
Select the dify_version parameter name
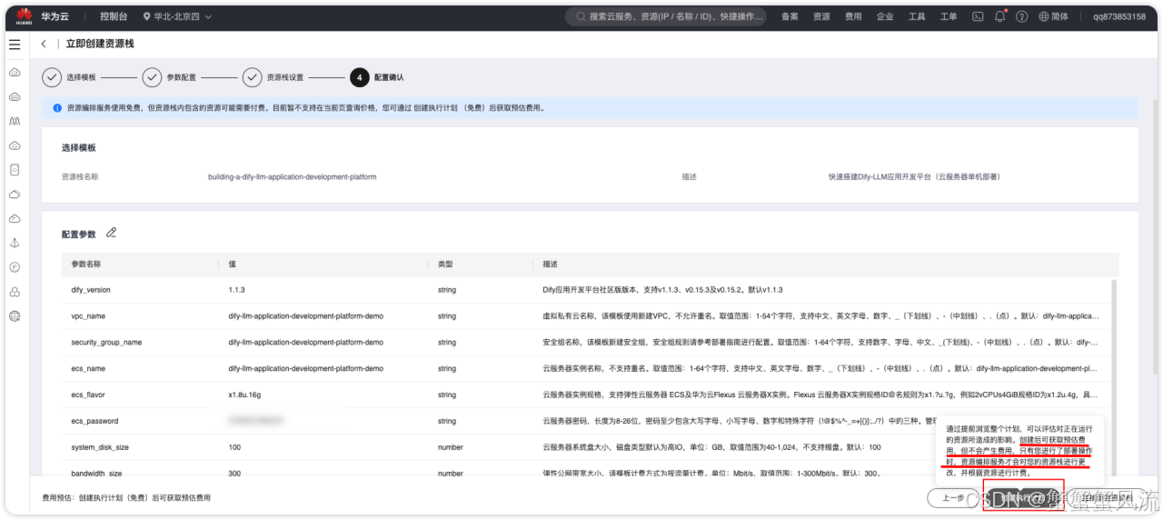[x=91, y=290]
